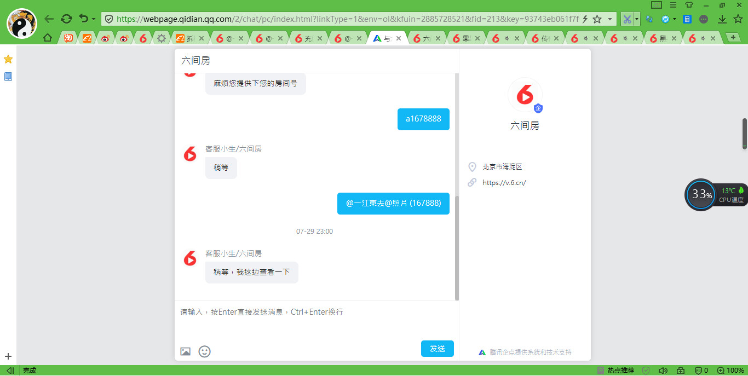Click the message bubble 稍等
Image resolution: width=748 pixels, height=376 pixels.
(221, 167)
